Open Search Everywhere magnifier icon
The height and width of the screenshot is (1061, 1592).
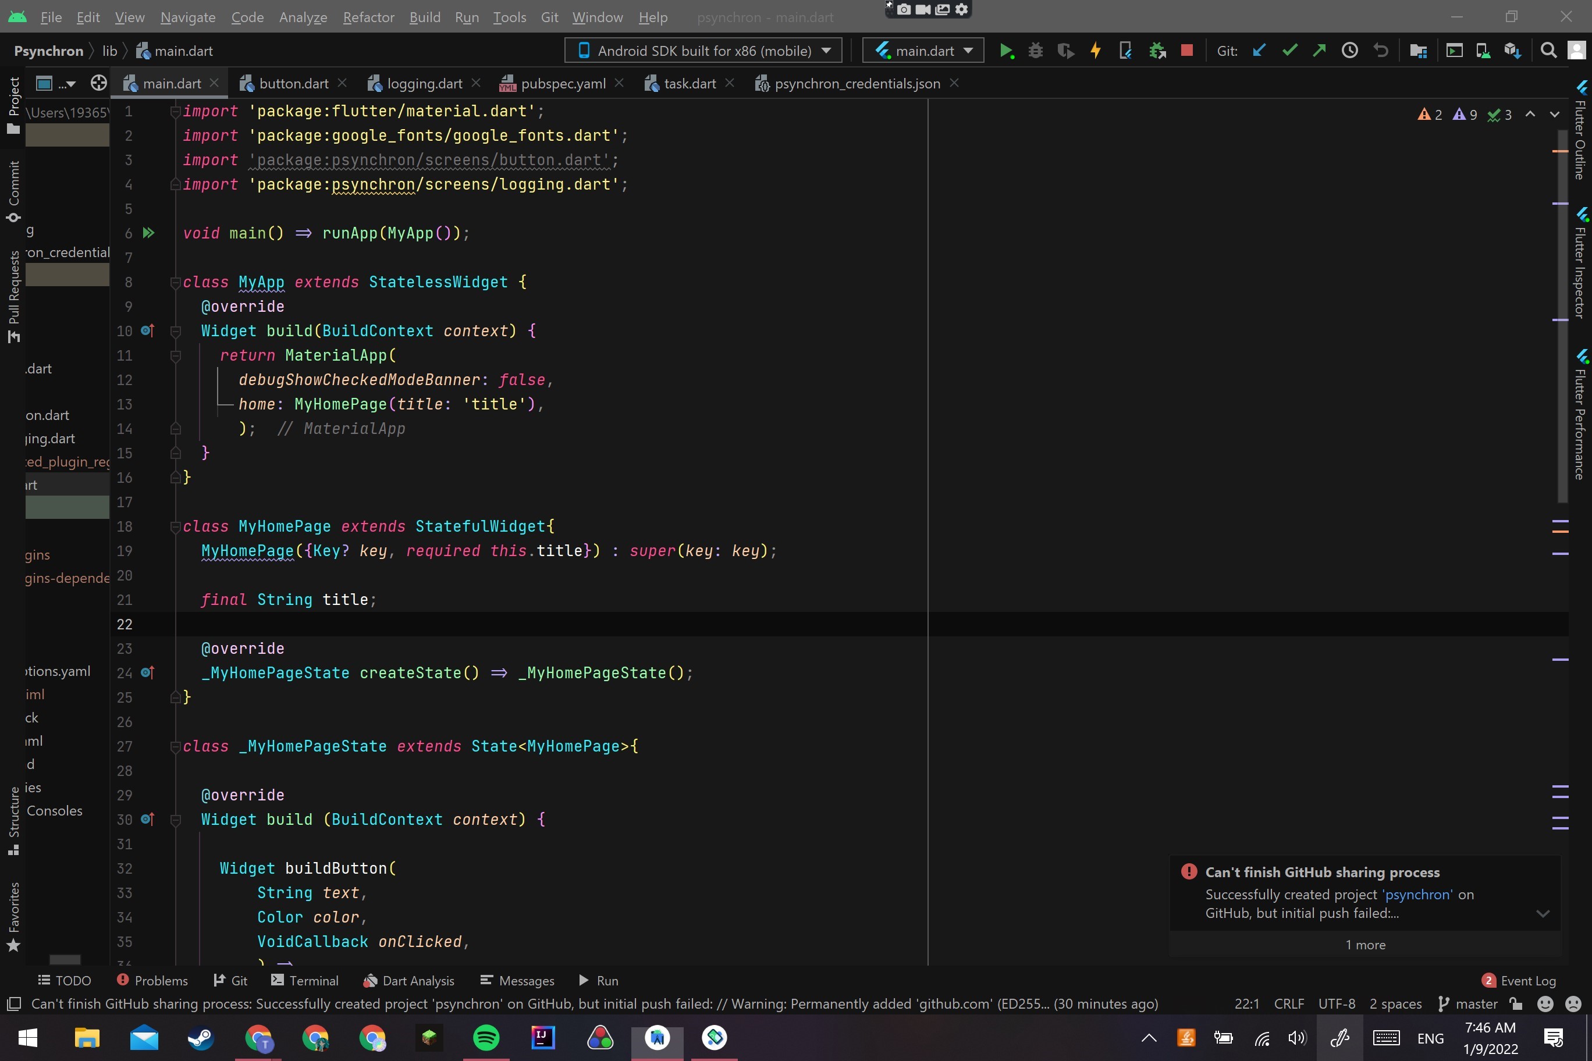pyautogui.click(x=1548, y=51)
